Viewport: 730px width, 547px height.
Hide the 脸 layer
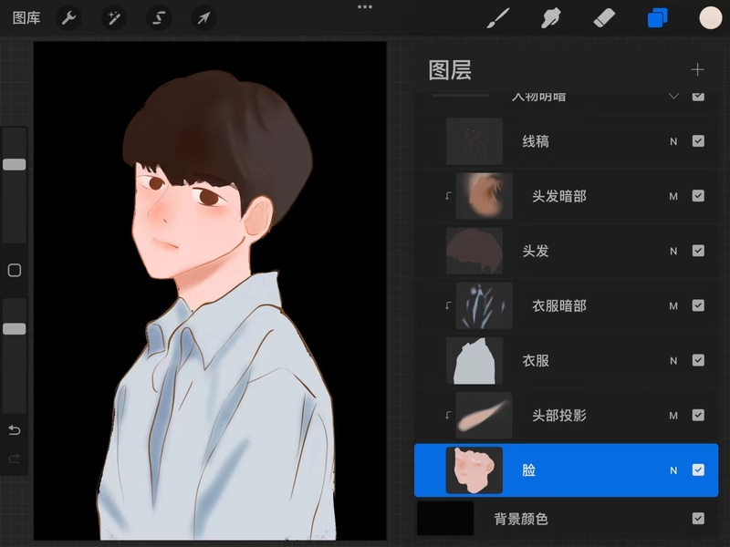pos(698,470)
